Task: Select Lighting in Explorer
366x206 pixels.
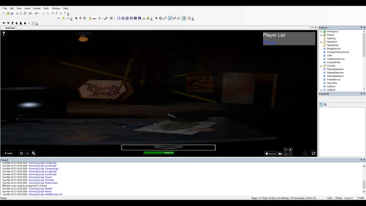Action: click(331, 38)
